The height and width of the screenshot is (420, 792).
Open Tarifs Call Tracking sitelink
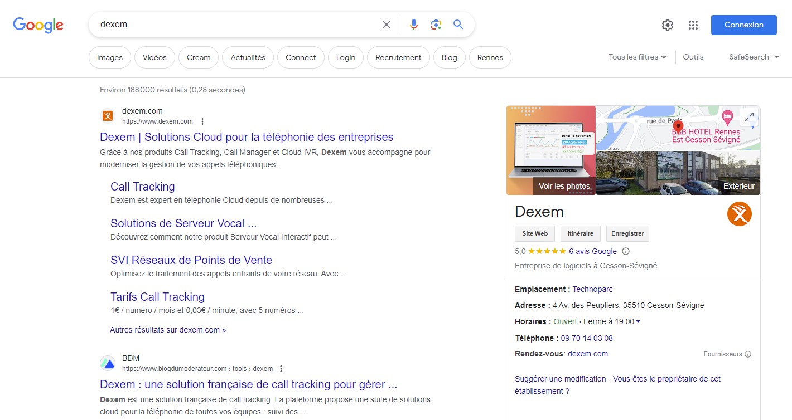[157, 297]
